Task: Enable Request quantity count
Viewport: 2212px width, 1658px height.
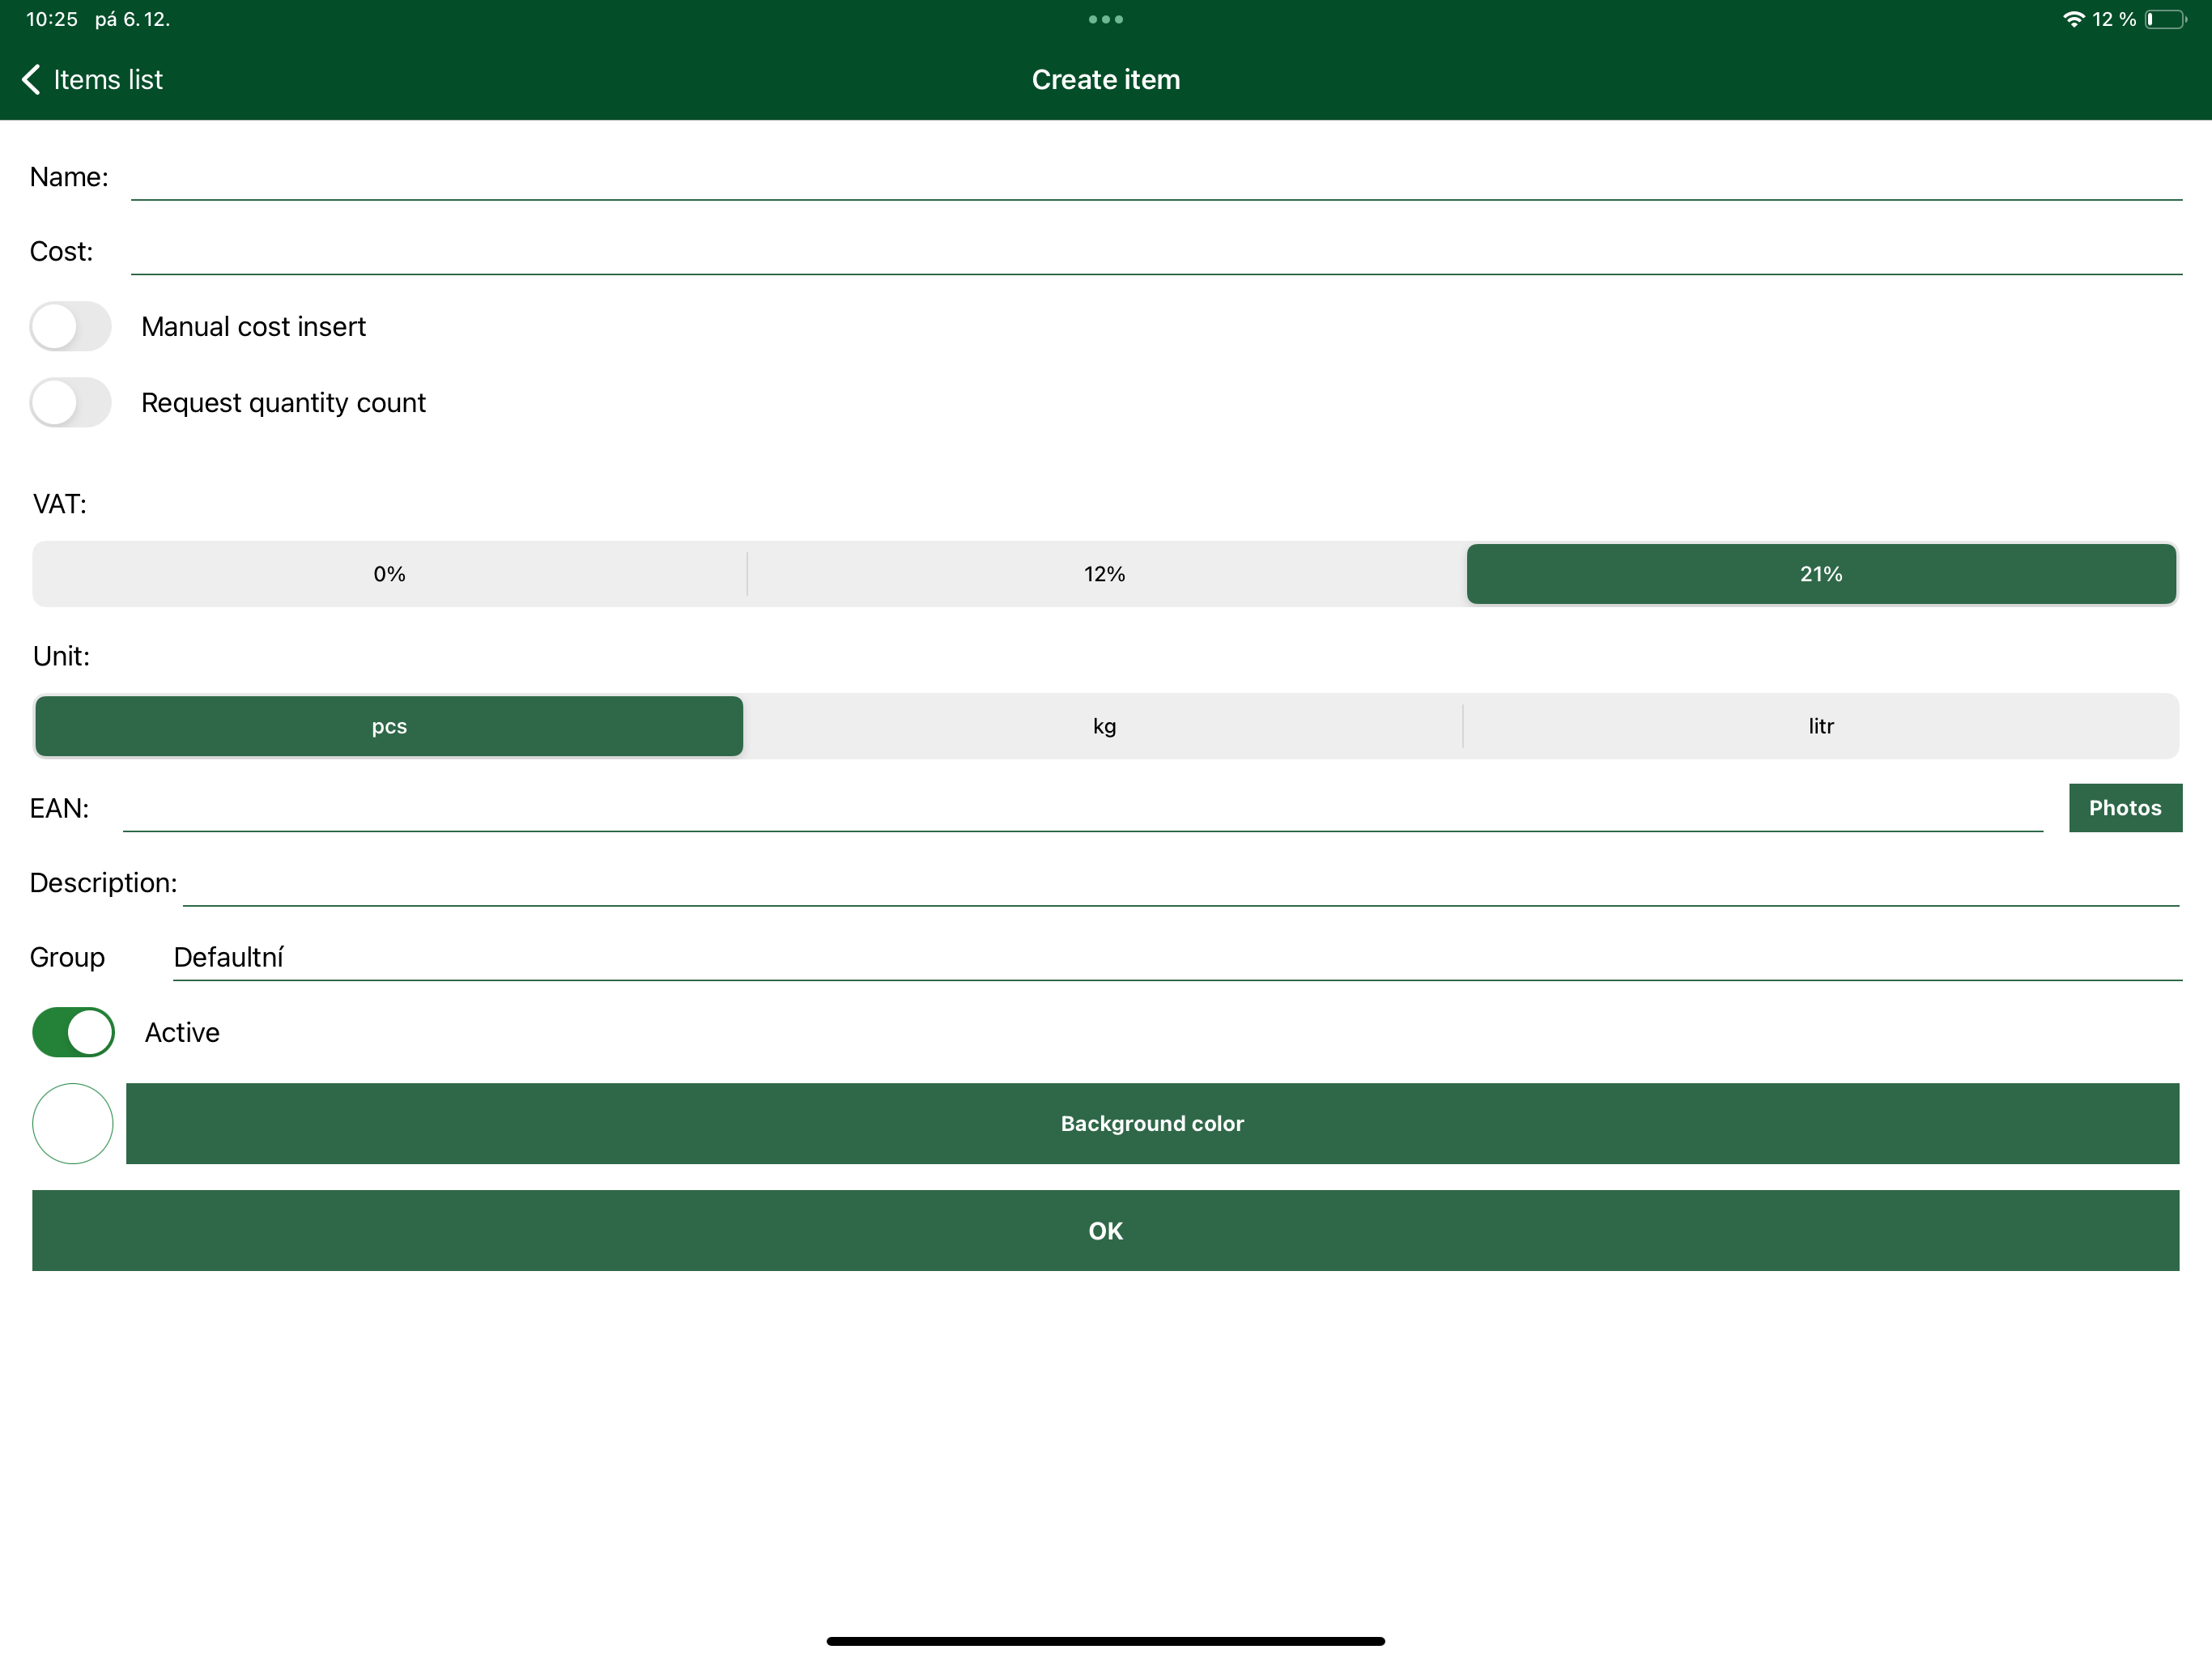Action: click(70, 402)
